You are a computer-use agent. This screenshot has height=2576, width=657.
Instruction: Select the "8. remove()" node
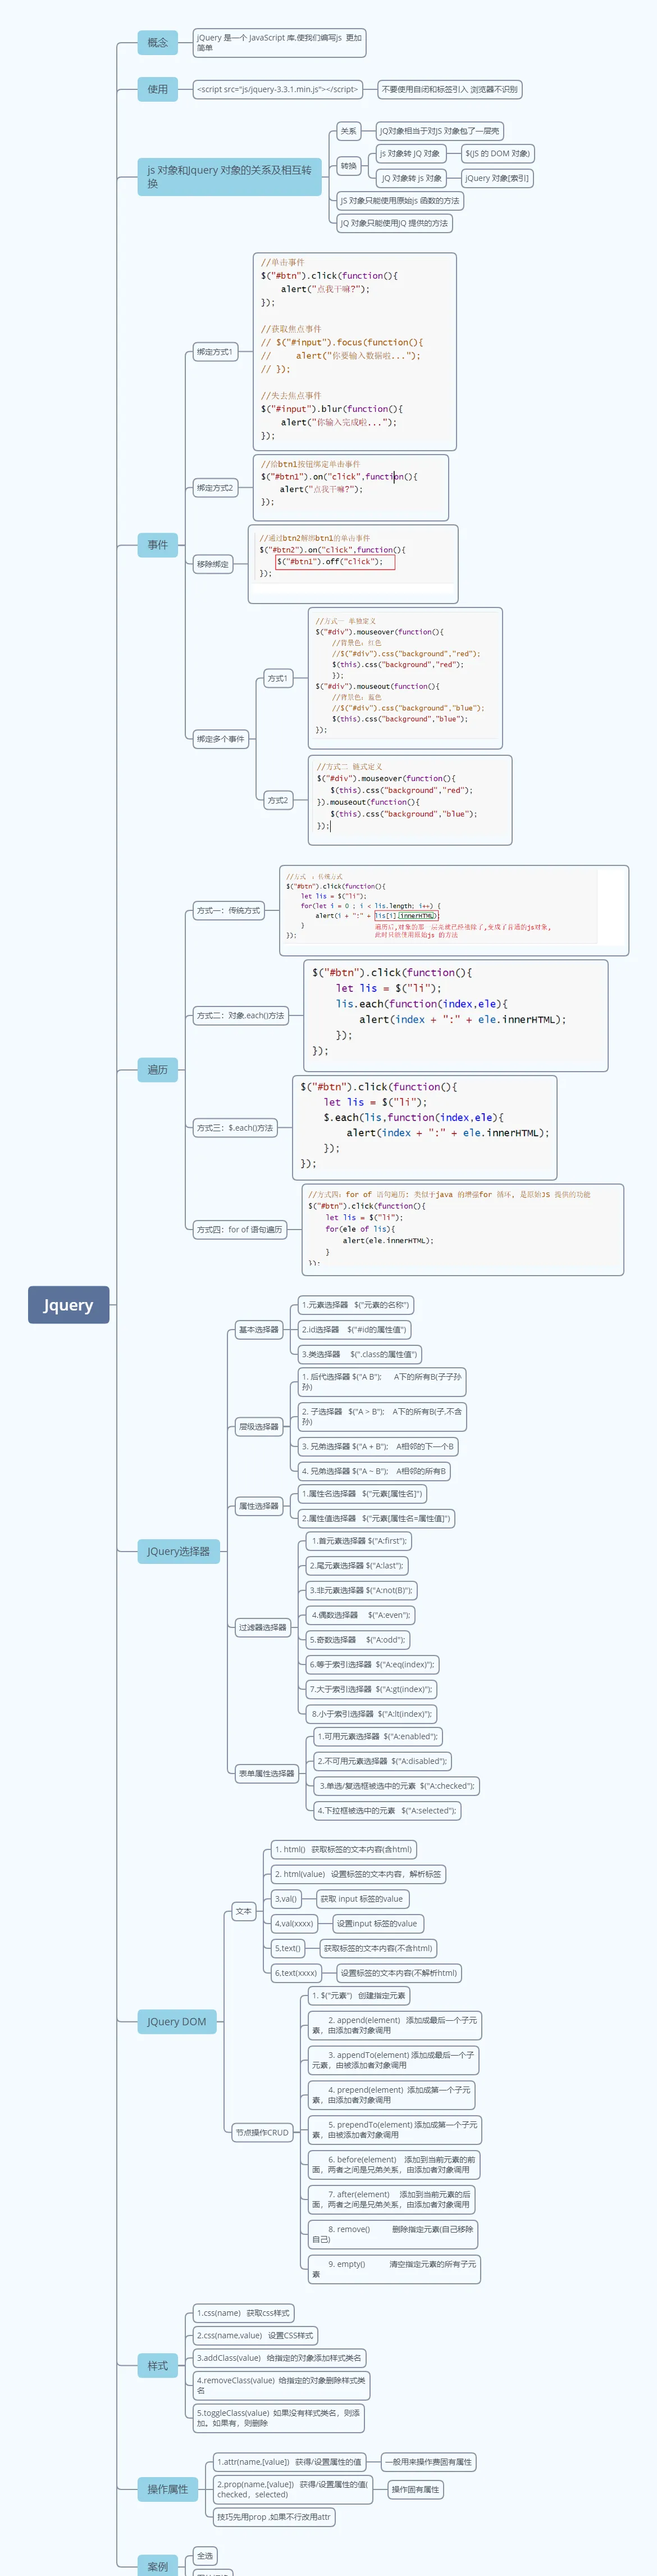[x=393, y=2234]
